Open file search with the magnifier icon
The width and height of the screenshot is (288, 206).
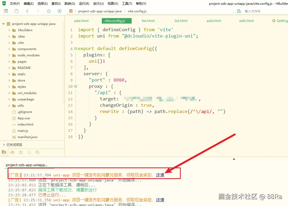(239, 11)
